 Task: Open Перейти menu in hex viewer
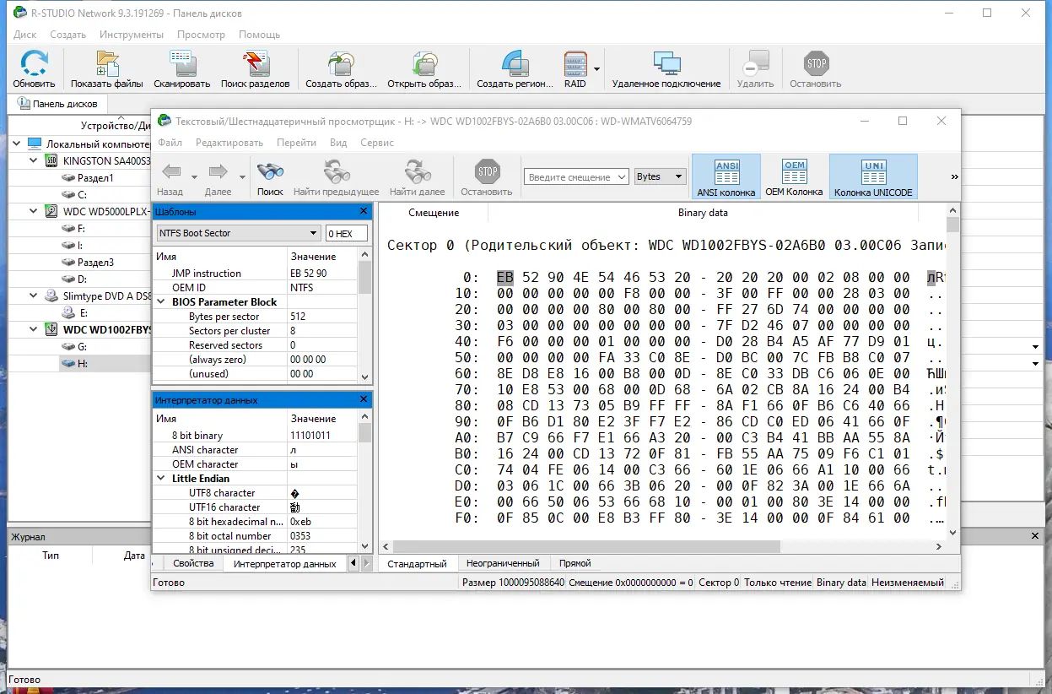click(x=296, y=143)
